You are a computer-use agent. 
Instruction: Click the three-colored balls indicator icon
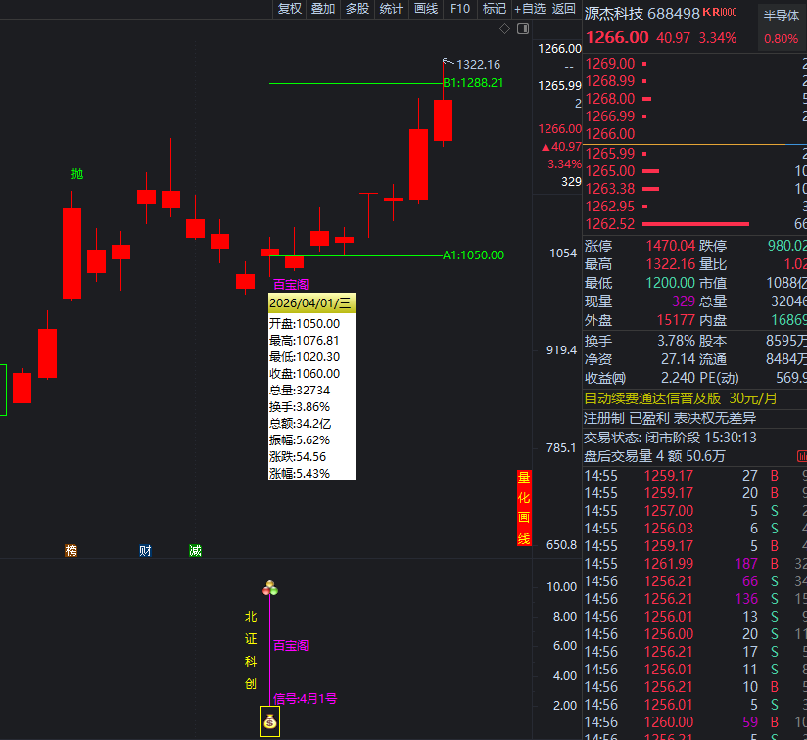[270, 588]
